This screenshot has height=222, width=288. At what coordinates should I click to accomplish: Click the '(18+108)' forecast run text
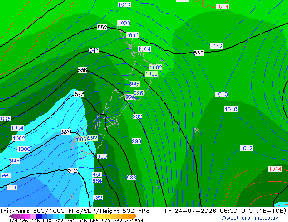pyautogui.click(x=271, y=211)
